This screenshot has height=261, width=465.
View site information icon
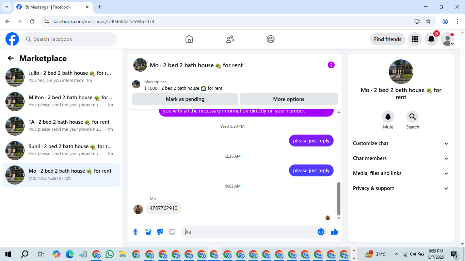click(x=47, y=21)
